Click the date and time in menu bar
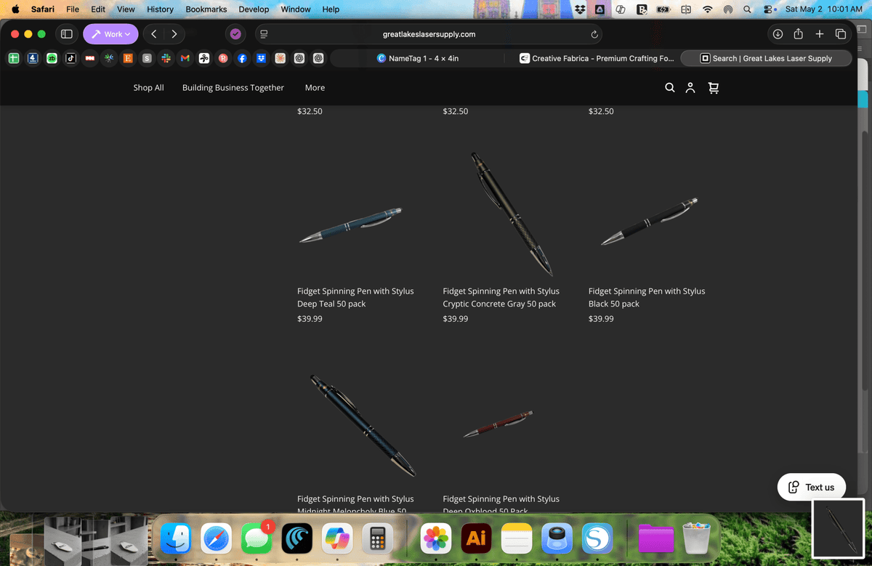This screenshot has height=566, width=872. pos(823,9)
